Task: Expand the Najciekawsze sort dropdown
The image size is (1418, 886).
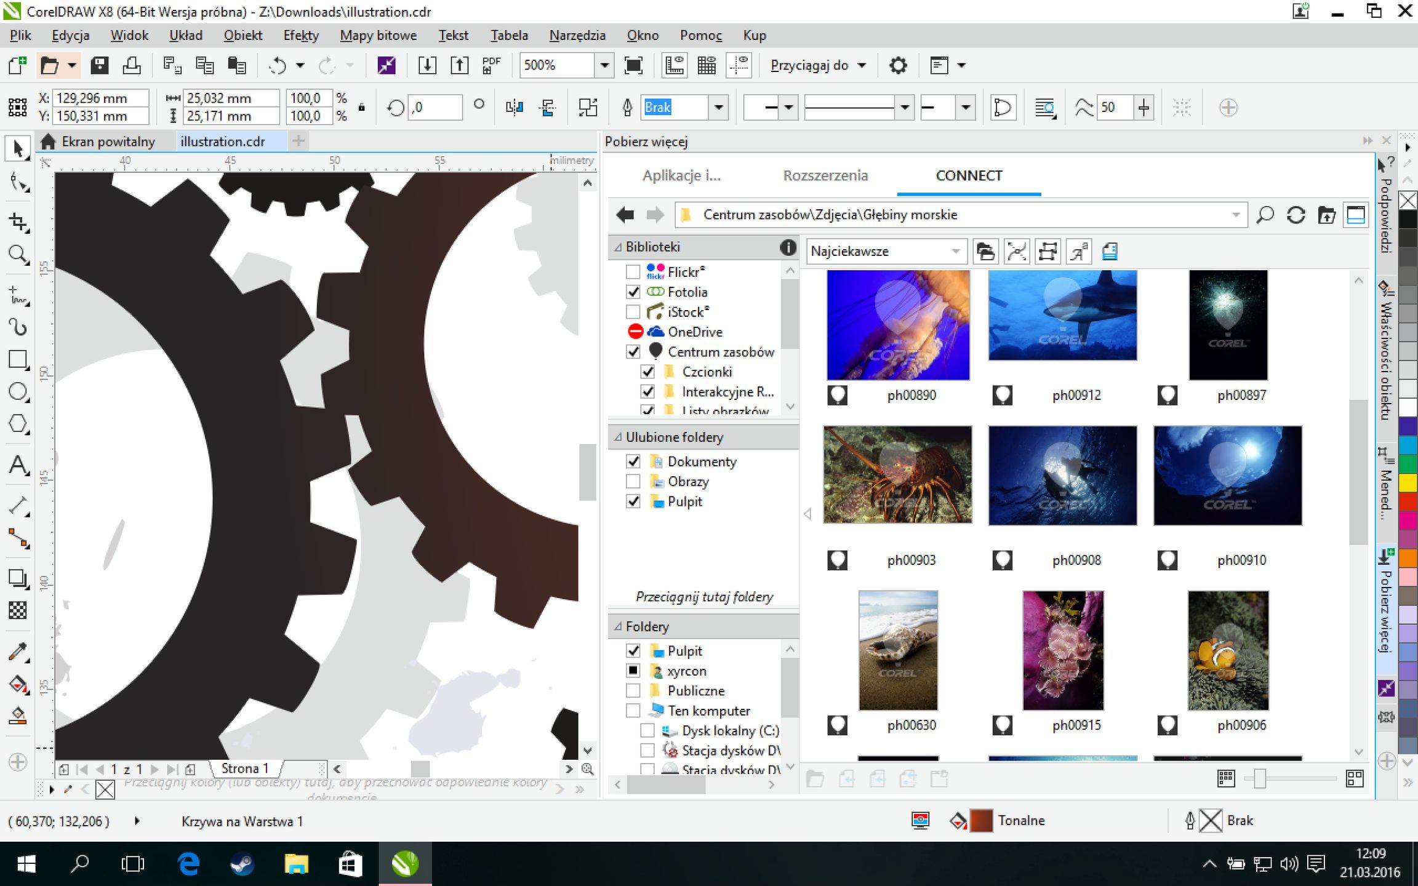Action: point(955,251)
